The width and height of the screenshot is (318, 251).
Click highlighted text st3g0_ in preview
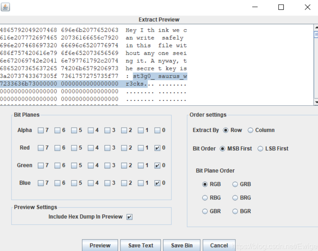[x=144, y=76]
